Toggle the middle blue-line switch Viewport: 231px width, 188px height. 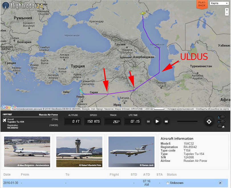pos(221,122)
